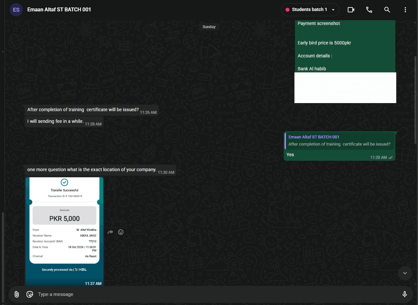Open the emoji and sticker picker
418x305 pixels.
point(30,294)
